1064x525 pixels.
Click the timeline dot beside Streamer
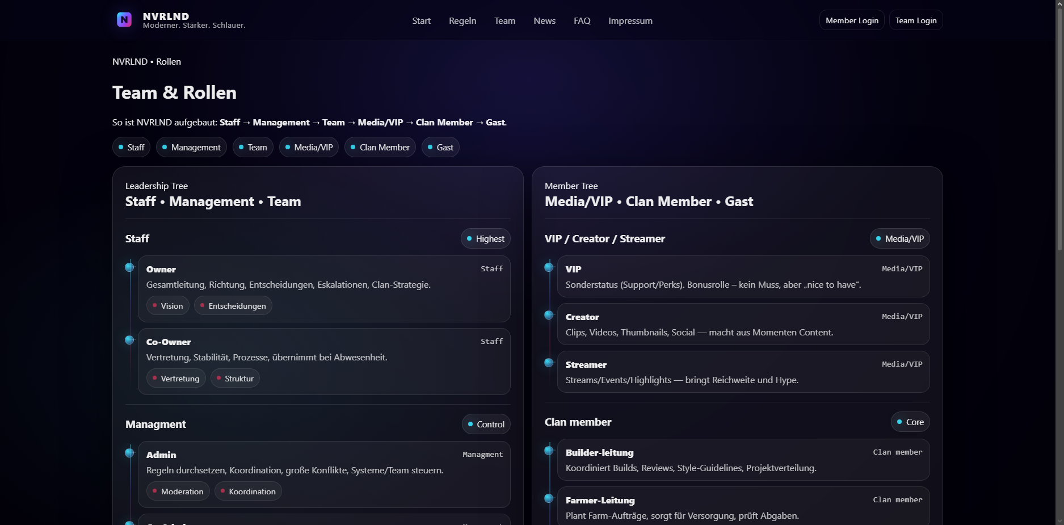pyautogui.click(x=549, y=363)
